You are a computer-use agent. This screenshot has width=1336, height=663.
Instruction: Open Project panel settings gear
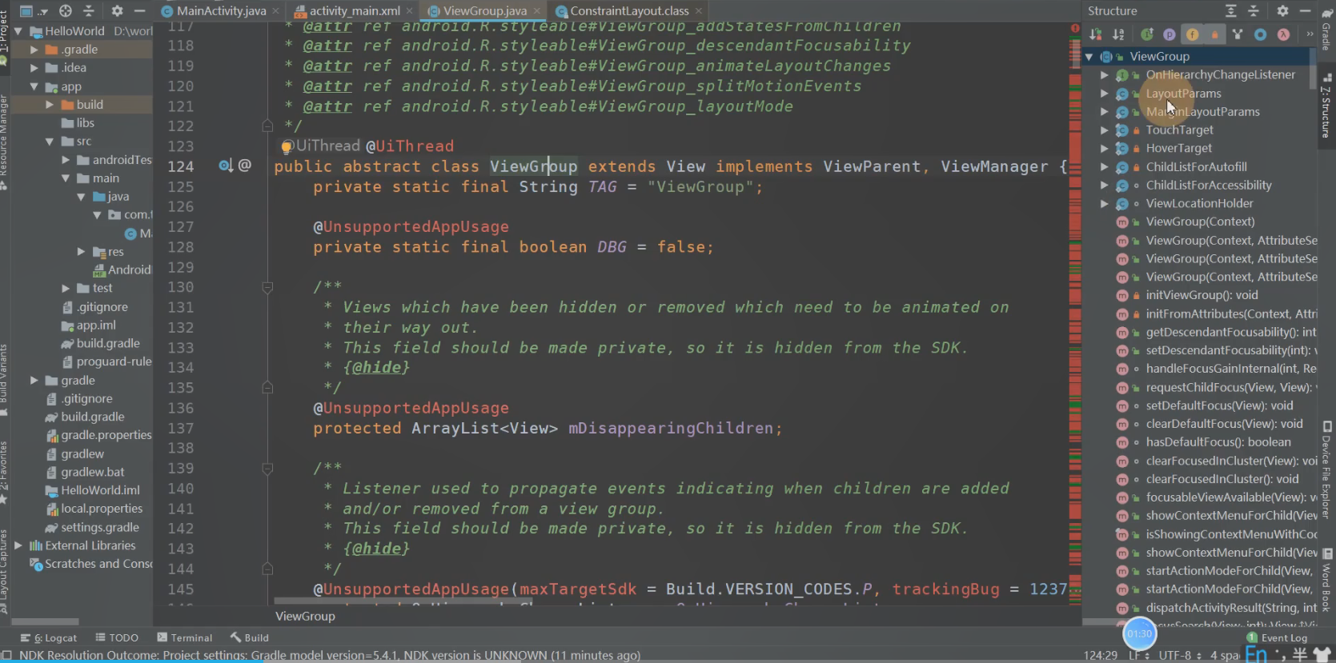point(117,11)
